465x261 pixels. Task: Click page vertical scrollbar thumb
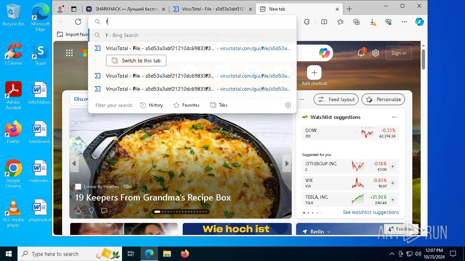coord(424,59)
